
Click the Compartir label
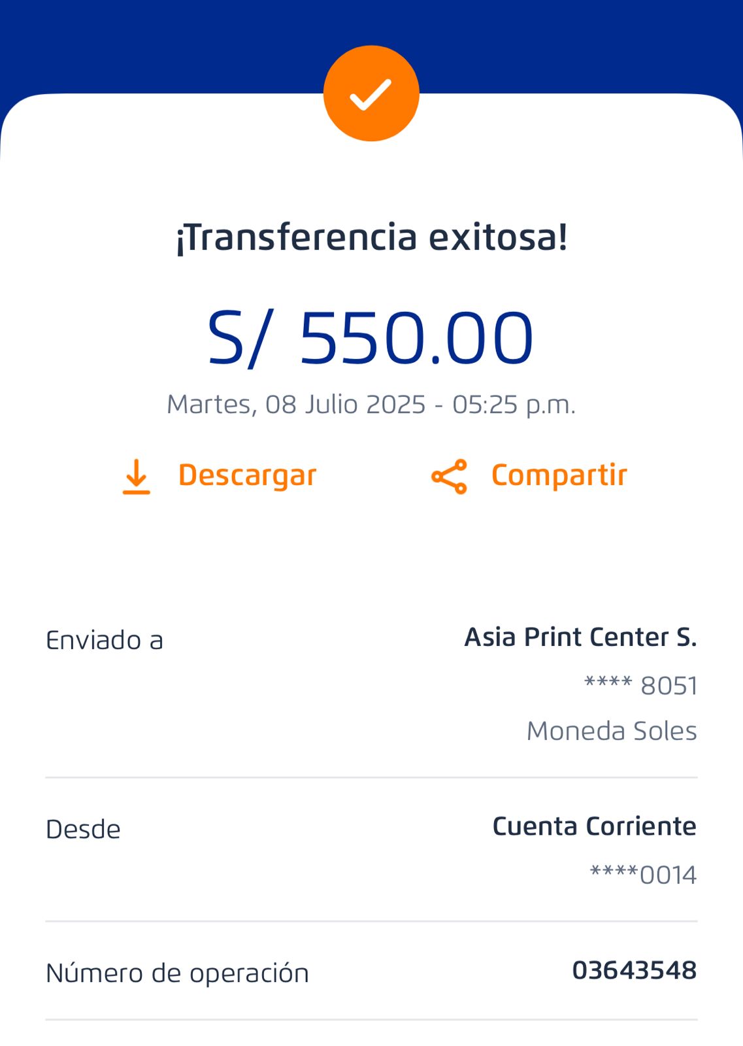point(559,475)
